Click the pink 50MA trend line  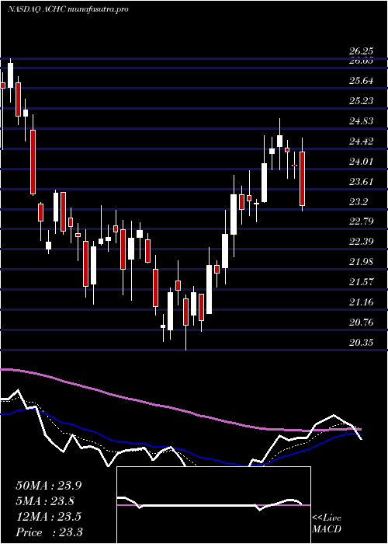(180, 410)
